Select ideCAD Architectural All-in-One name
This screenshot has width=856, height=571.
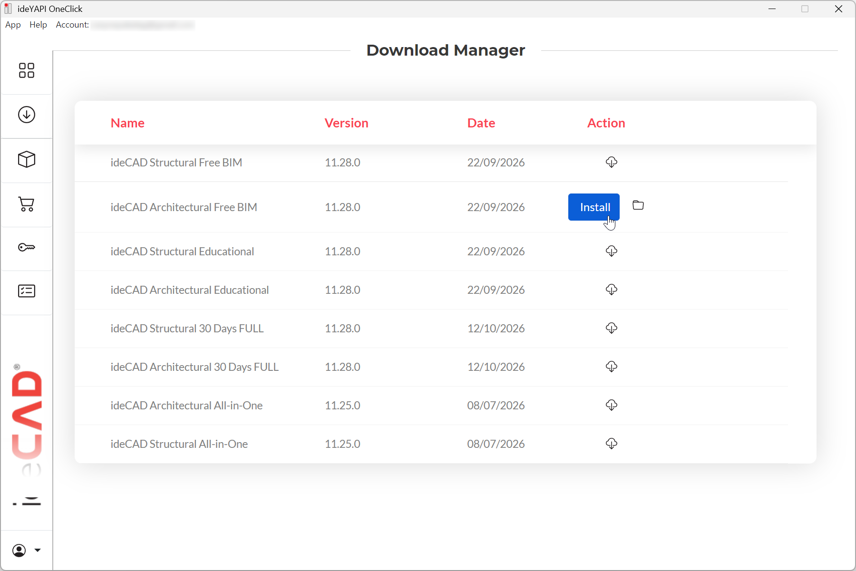coord(186,406)
